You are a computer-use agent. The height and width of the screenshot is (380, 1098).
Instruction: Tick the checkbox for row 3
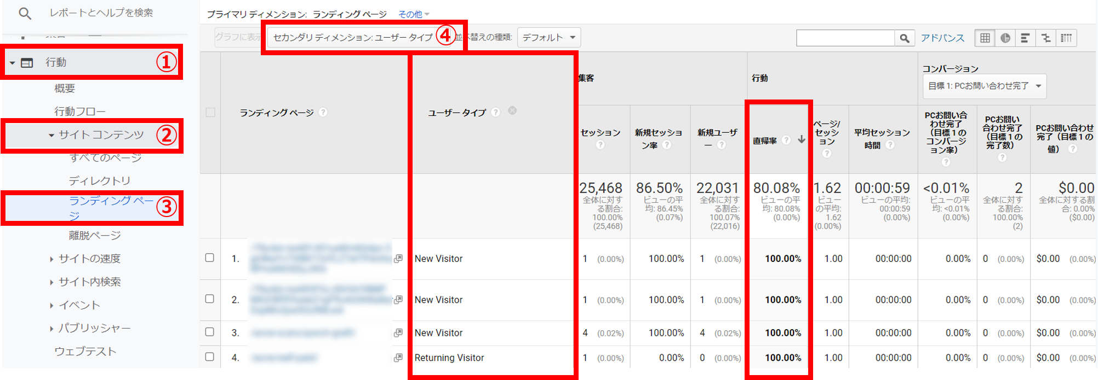click(x=209, y=331)
